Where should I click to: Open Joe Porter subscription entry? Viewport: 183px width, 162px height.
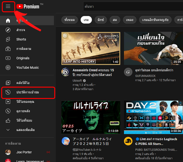tap(27, 152)
